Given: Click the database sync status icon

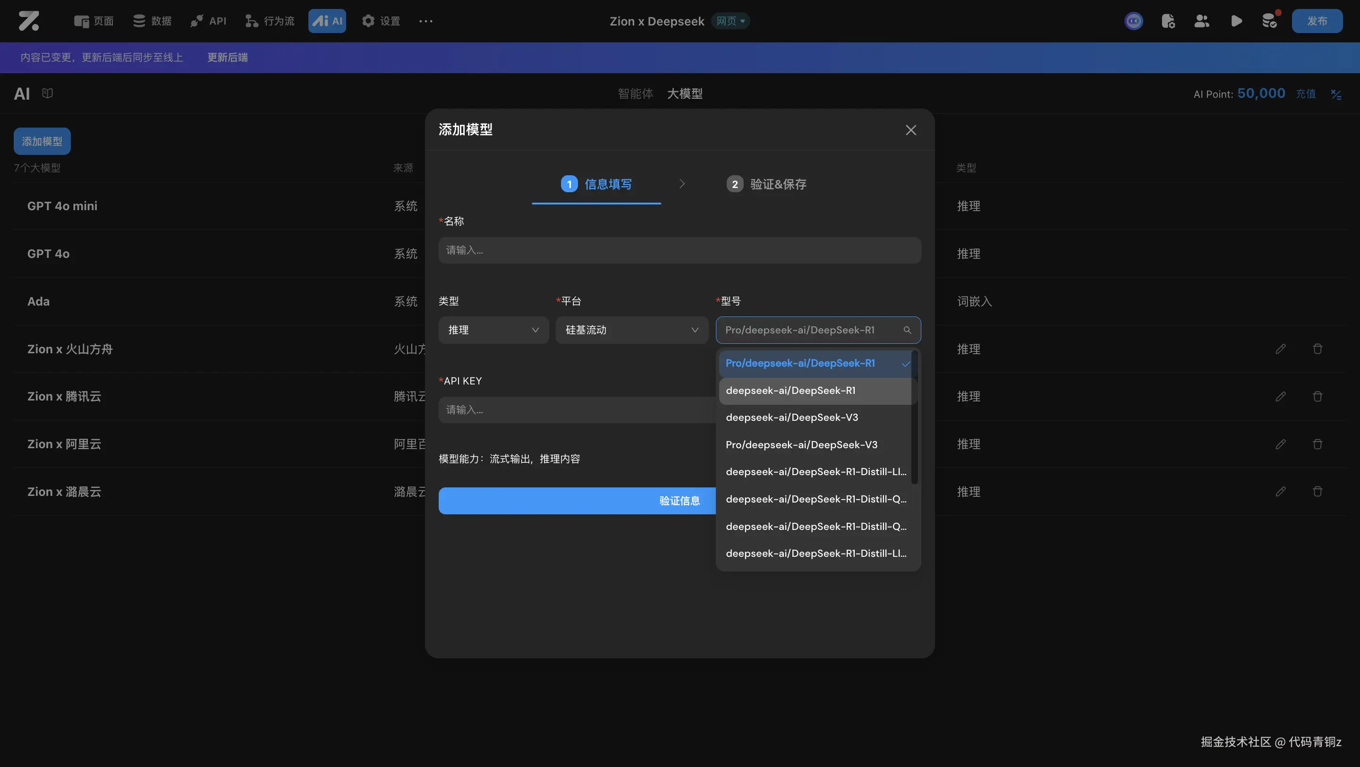Looking at the screenshot, I should [1269, 21].
